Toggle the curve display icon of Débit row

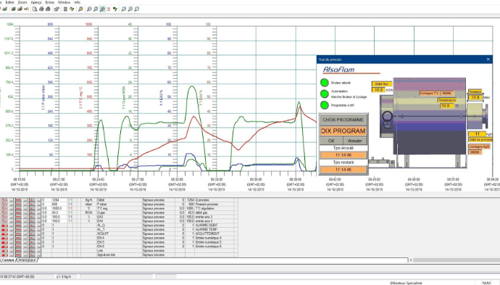(x=4, y=199)
